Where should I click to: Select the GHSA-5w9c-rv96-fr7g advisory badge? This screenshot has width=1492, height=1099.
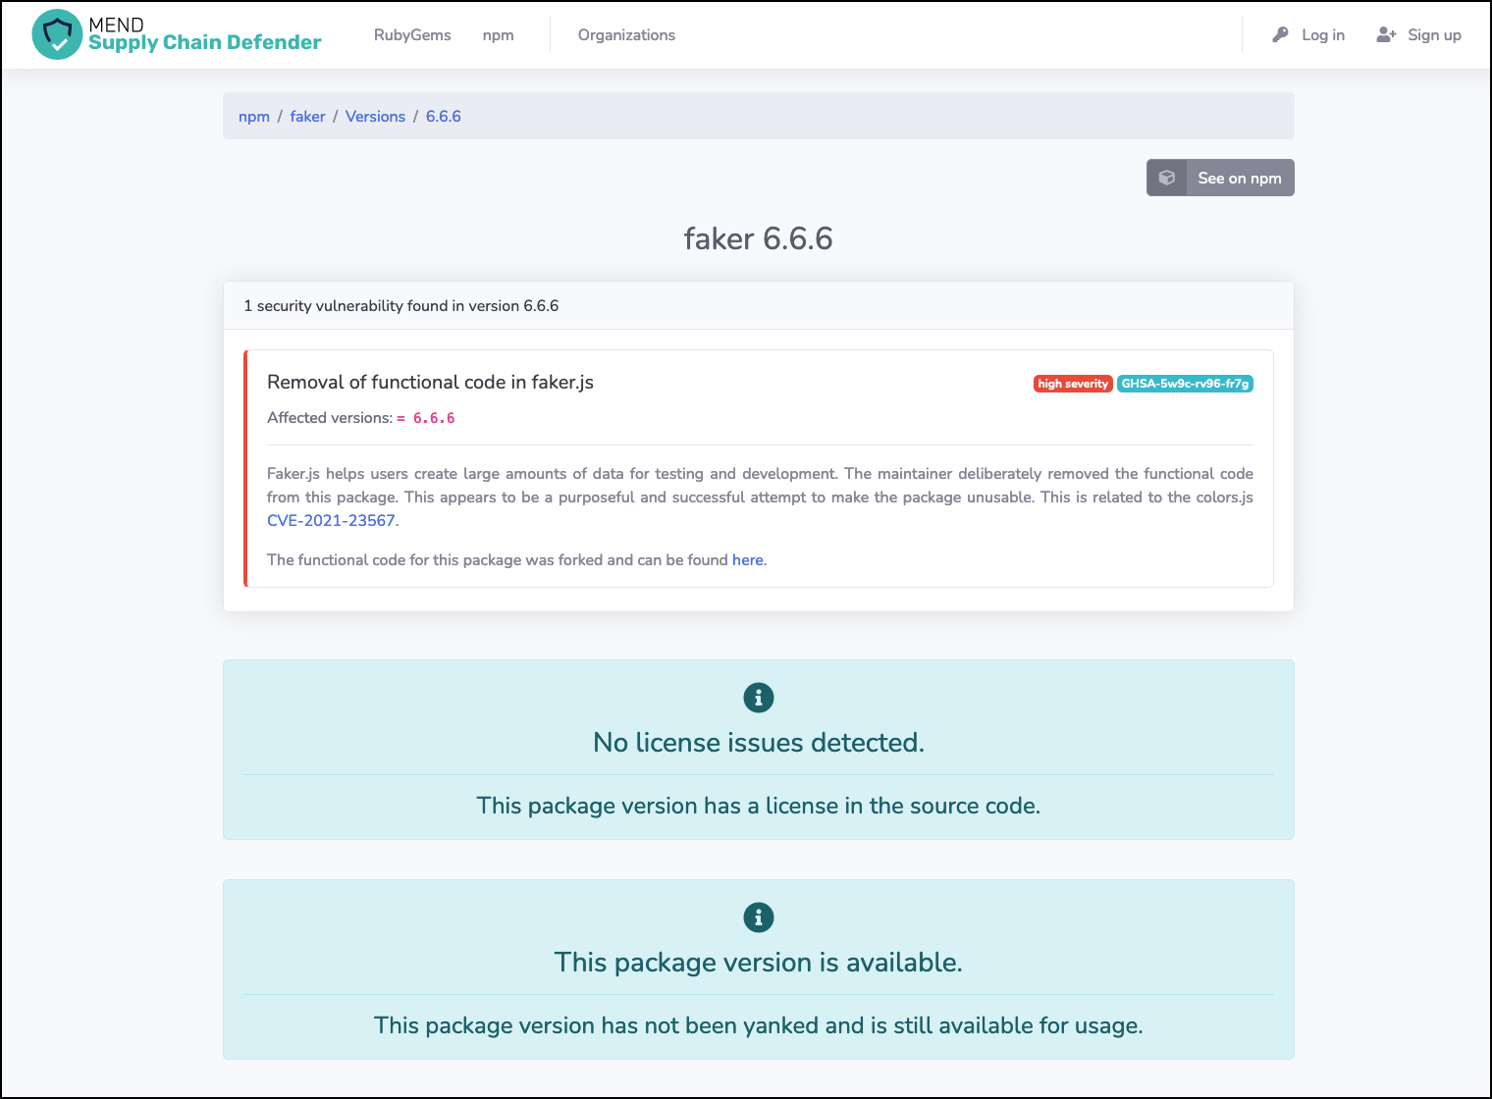1185,384
